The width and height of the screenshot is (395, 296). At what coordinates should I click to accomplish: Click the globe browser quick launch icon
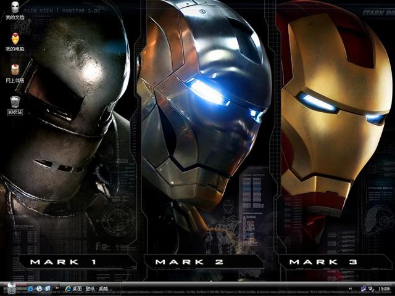click(x=39, y=289)
